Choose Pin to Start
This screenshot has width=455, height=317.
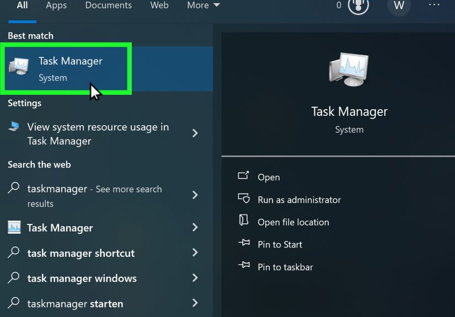[x=280, y=244]
